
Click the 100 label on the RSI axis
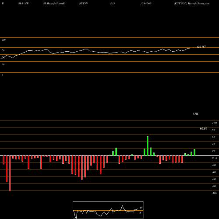(4, 40)
